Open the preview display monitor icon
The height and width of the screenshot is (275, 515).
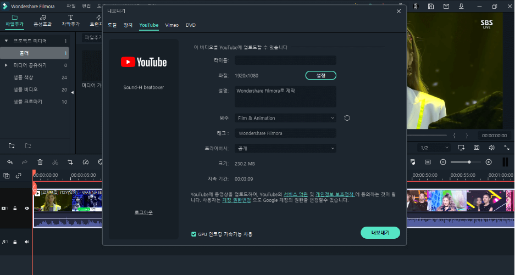point(461,148)
